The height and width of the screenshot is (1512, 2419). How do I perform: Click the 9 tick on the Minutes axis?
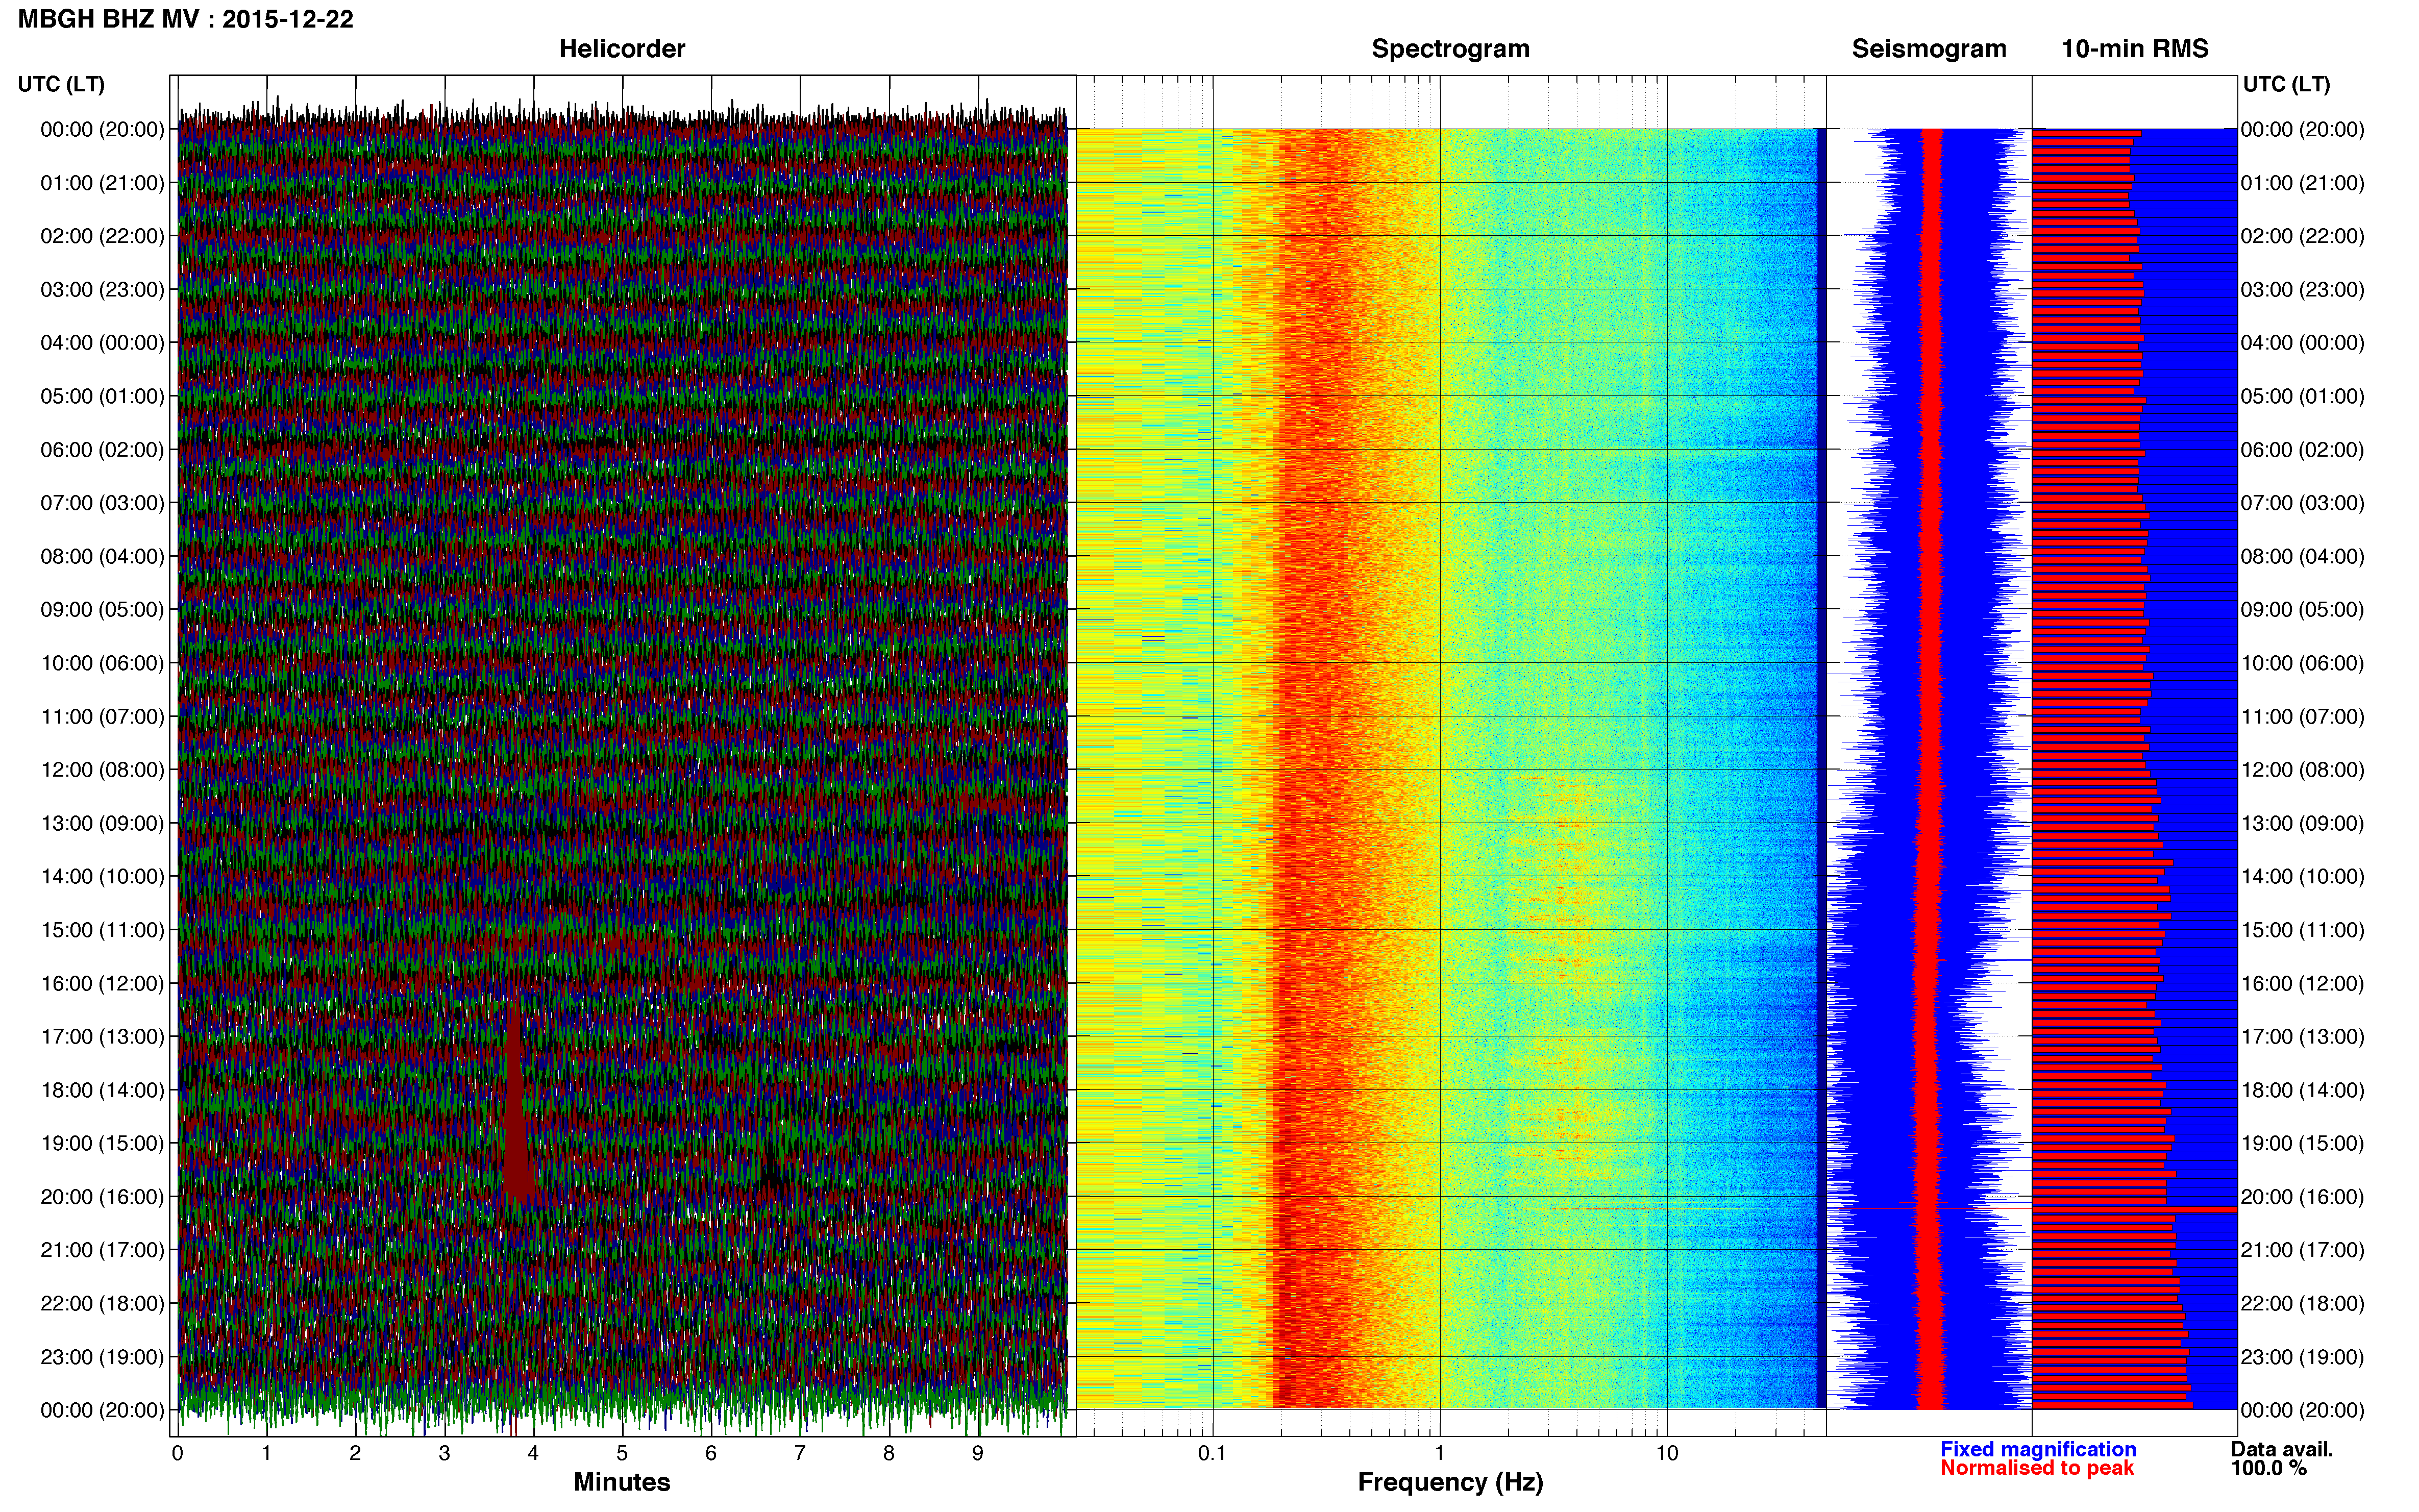click(x=978, y=1453)
